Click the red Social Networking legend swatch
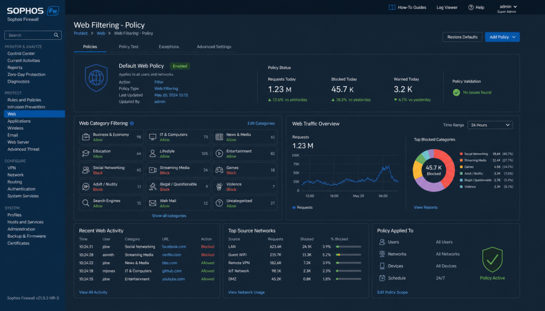Viewport: 545px width, 311px height. pos(461,154)
